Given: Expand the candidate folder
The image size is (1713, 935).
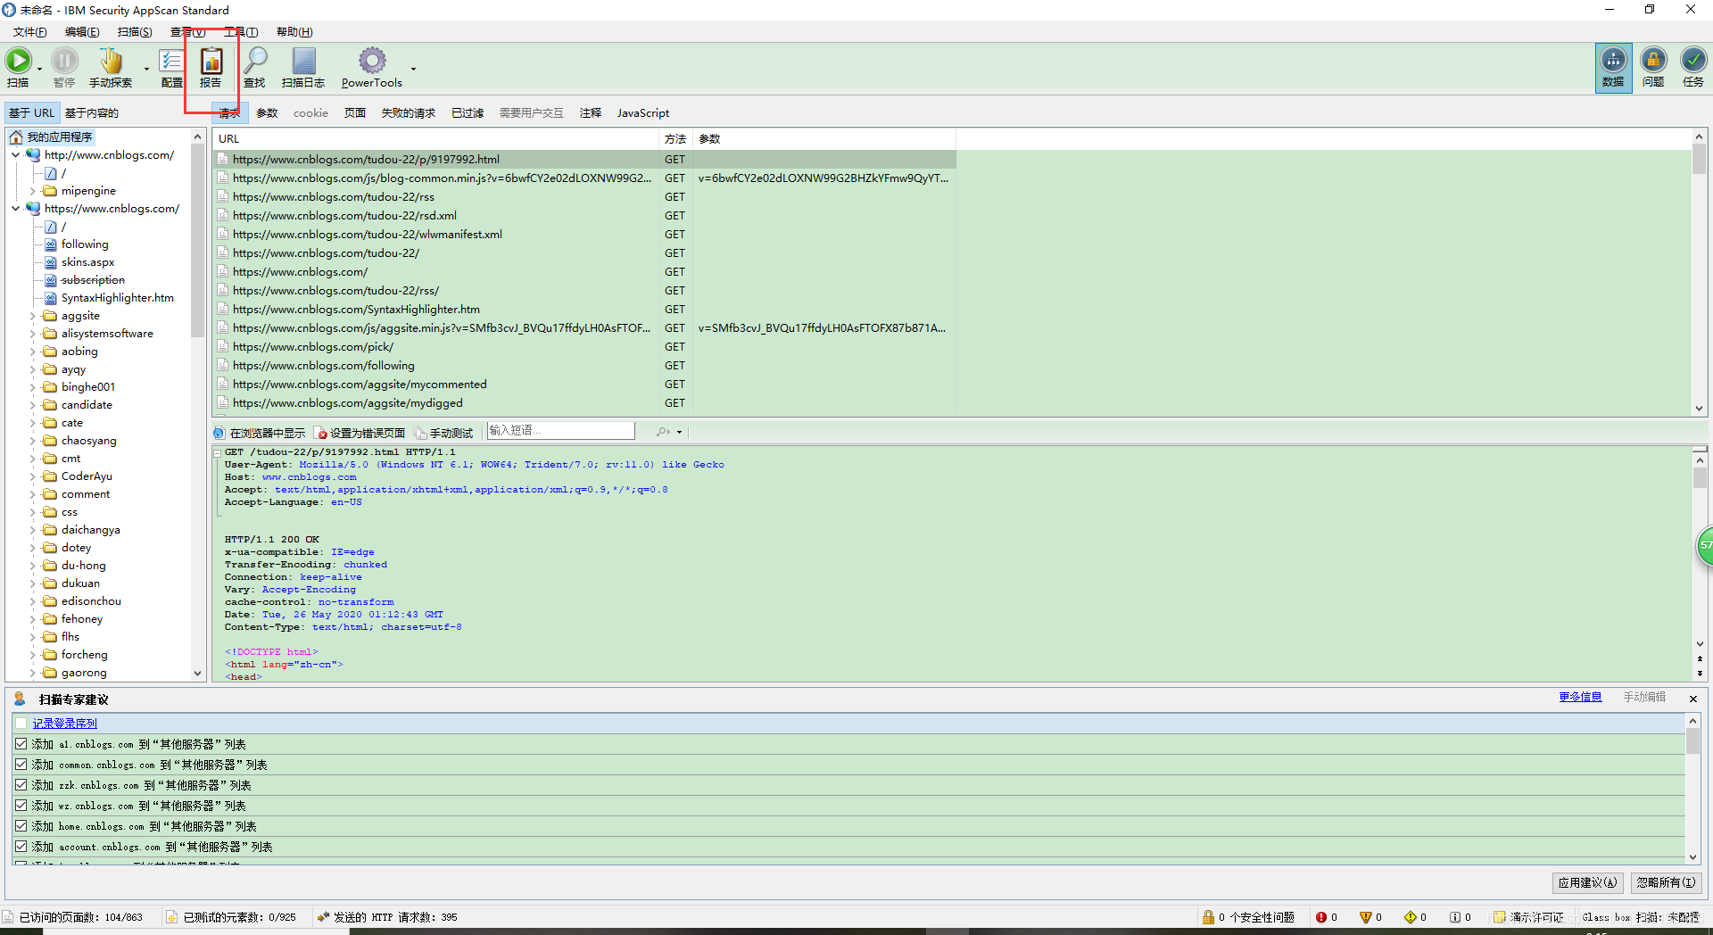Looking at the screenshot, I should point(33,404).
